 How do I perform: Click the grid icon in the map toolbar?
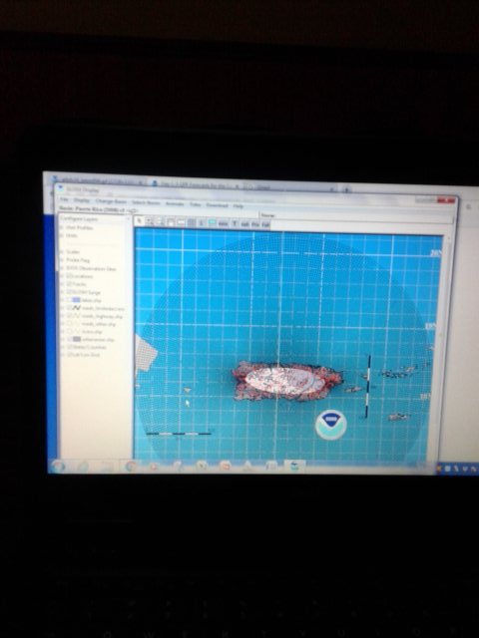coord(192,222)
